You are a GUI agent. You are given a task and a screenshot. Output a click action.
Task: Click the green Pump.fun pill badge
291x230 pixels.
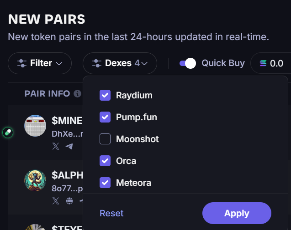(8, 133)
